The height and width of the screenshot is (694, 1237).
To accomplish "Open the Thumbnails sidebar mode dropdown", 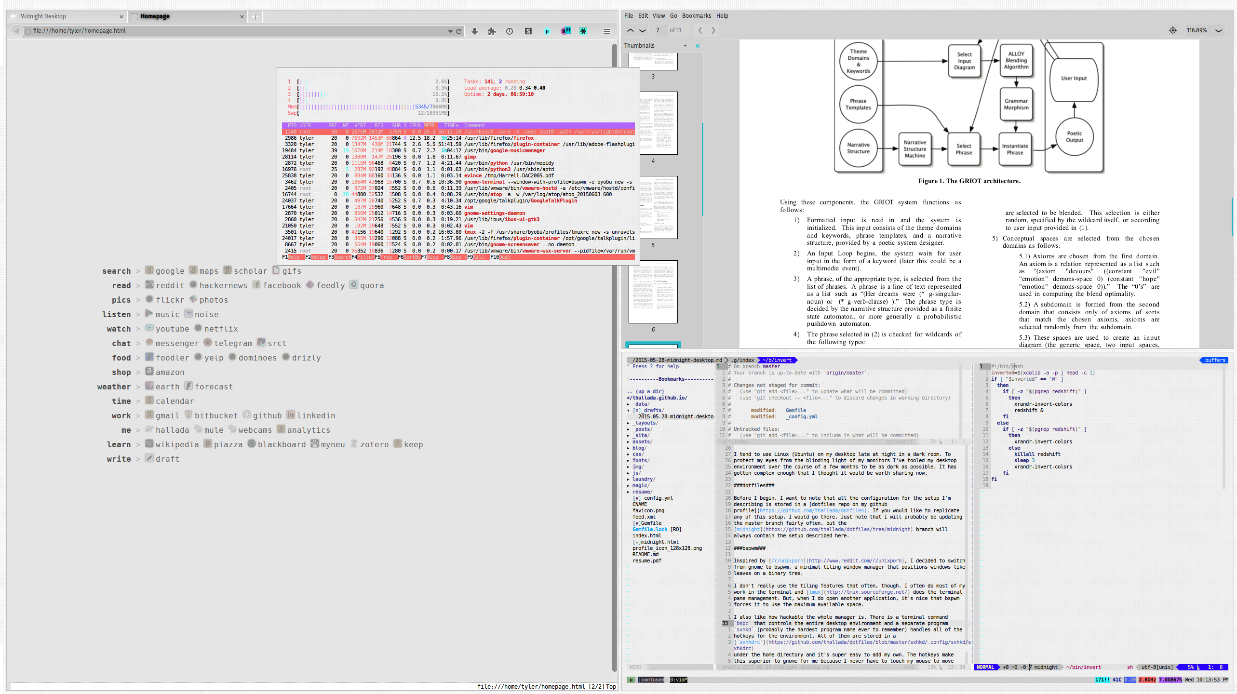I will (x=685, y=46).
